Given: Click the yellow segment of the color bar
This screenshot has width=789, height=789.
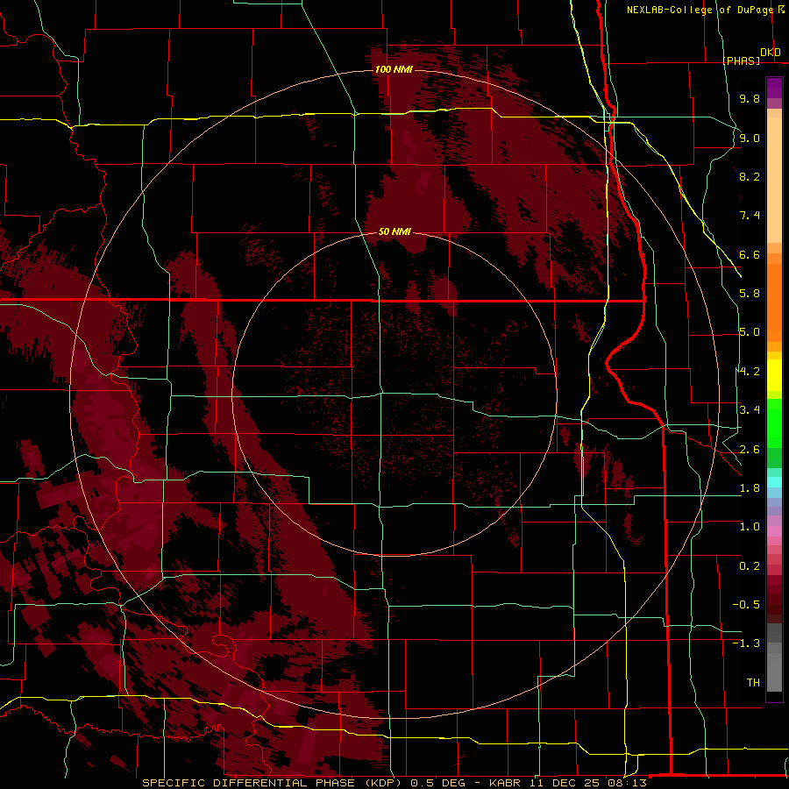Looking at the screenshot, I should [x=774, y=375].
